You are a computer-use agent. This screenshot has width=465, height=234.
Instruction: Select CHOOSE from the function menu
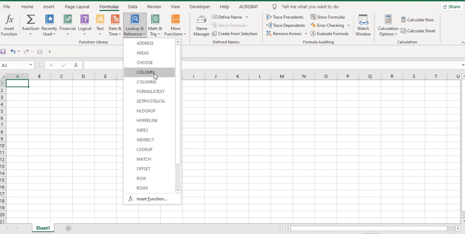tap(150, 63)
